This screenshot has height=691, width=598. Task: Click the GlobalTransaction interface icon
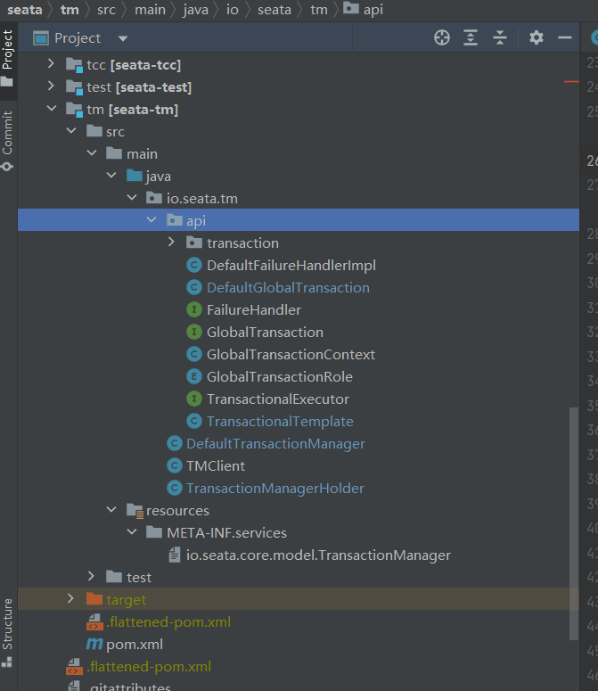pos(194,332)
